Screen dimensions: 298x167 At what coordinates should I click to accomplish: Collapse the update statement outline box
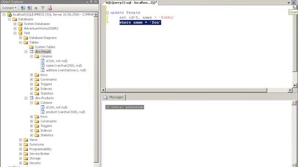coord(108,13)
